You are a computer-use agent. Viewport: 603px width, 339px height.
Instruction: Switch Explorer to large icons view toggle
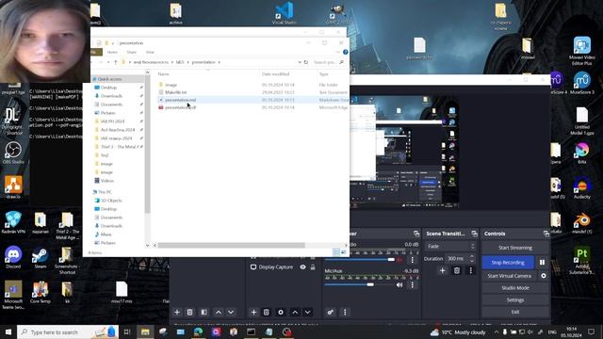point(343,252)
